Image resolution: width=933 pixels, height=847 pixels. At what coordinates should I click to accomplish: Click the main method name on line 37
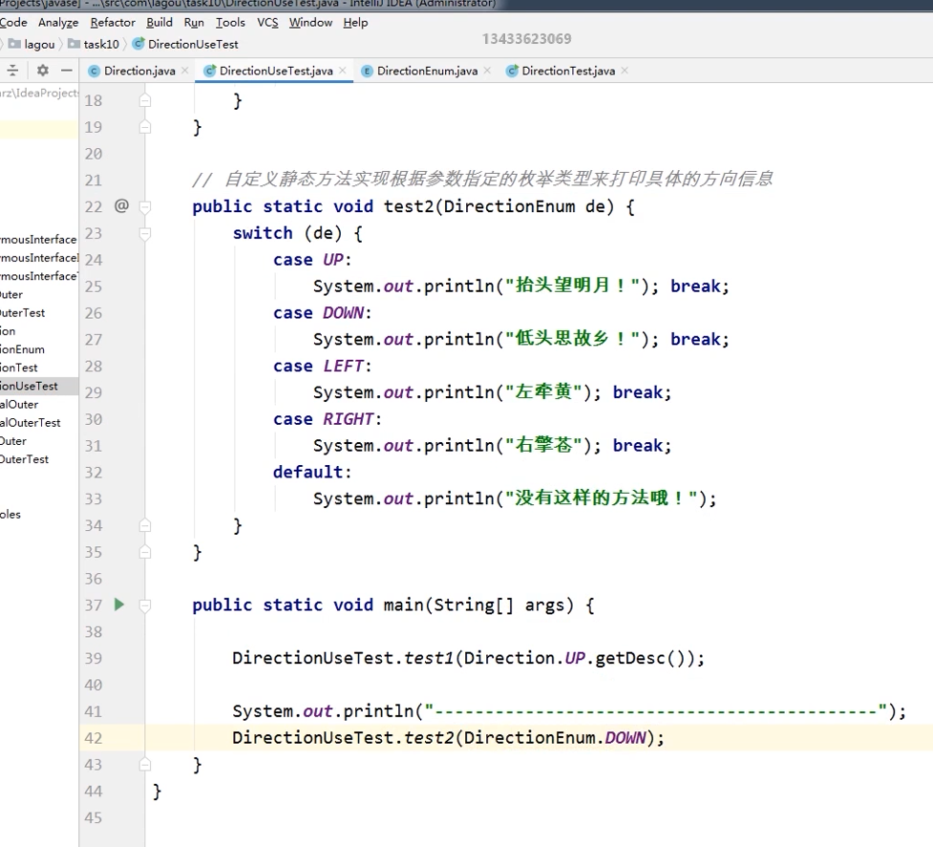click(x=403, y=604)
